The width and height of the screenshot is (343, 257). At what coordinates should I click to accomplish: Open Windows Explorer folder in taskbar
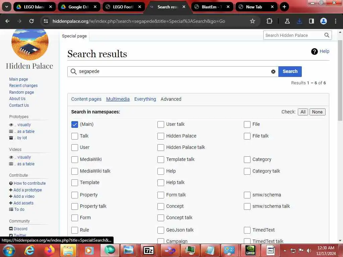tap(68, 250)
